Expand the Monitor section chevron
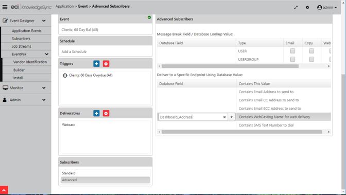Viewport: 346px width, 195px height. click(x=44, y=88)
